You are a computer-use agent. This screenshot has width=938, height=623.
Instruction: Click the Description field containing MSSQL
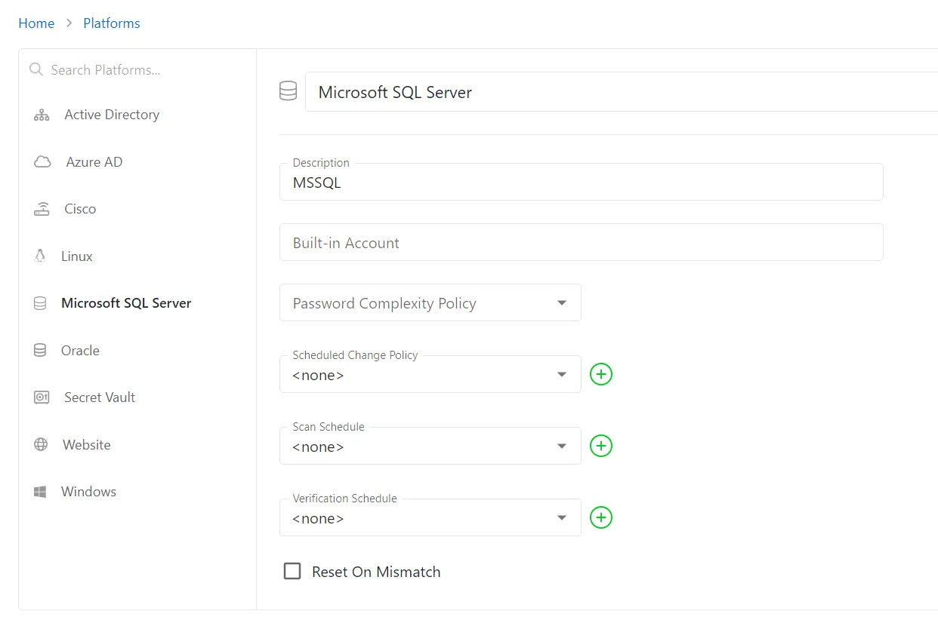(x=582, y=182)
